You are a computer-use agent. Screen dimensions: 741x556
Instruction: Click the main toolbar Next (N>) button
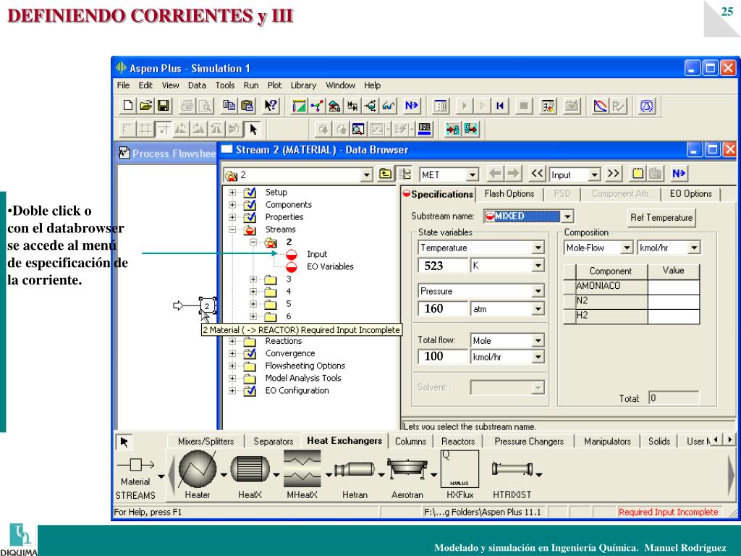click(x=411, y=106)
